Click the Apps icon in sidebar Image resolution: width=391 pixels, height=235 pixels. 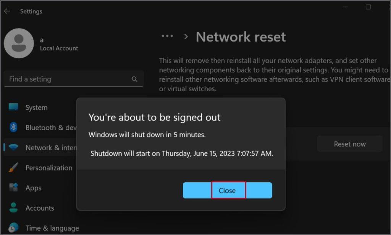coord(13,187)
